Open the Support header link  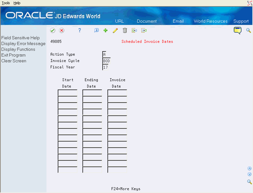241,21
